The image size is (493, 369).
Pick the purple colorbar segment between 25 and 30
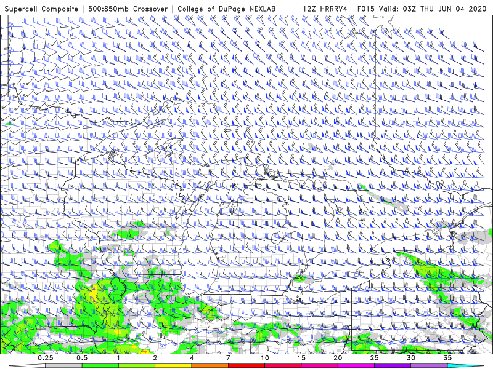[393, 366]
